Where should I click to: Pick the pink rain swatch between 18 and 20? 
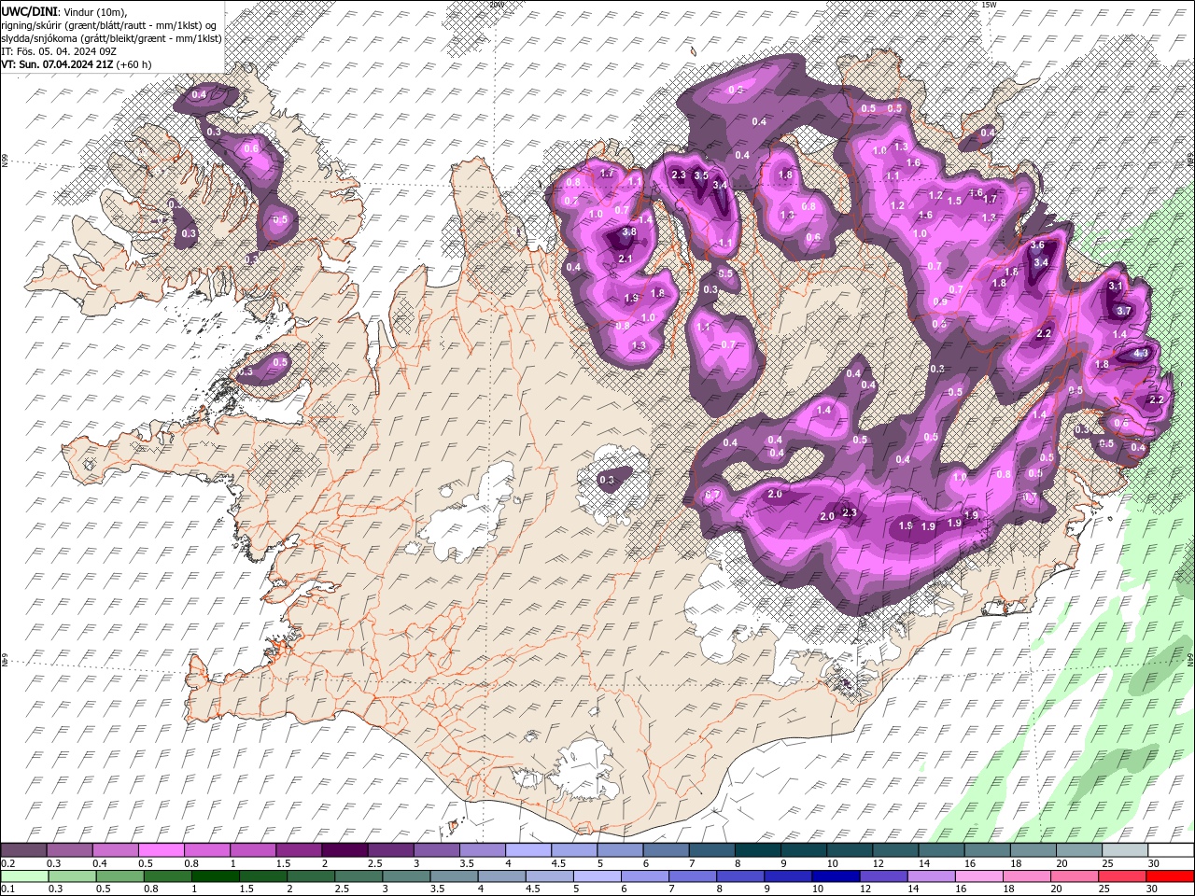1026,876
